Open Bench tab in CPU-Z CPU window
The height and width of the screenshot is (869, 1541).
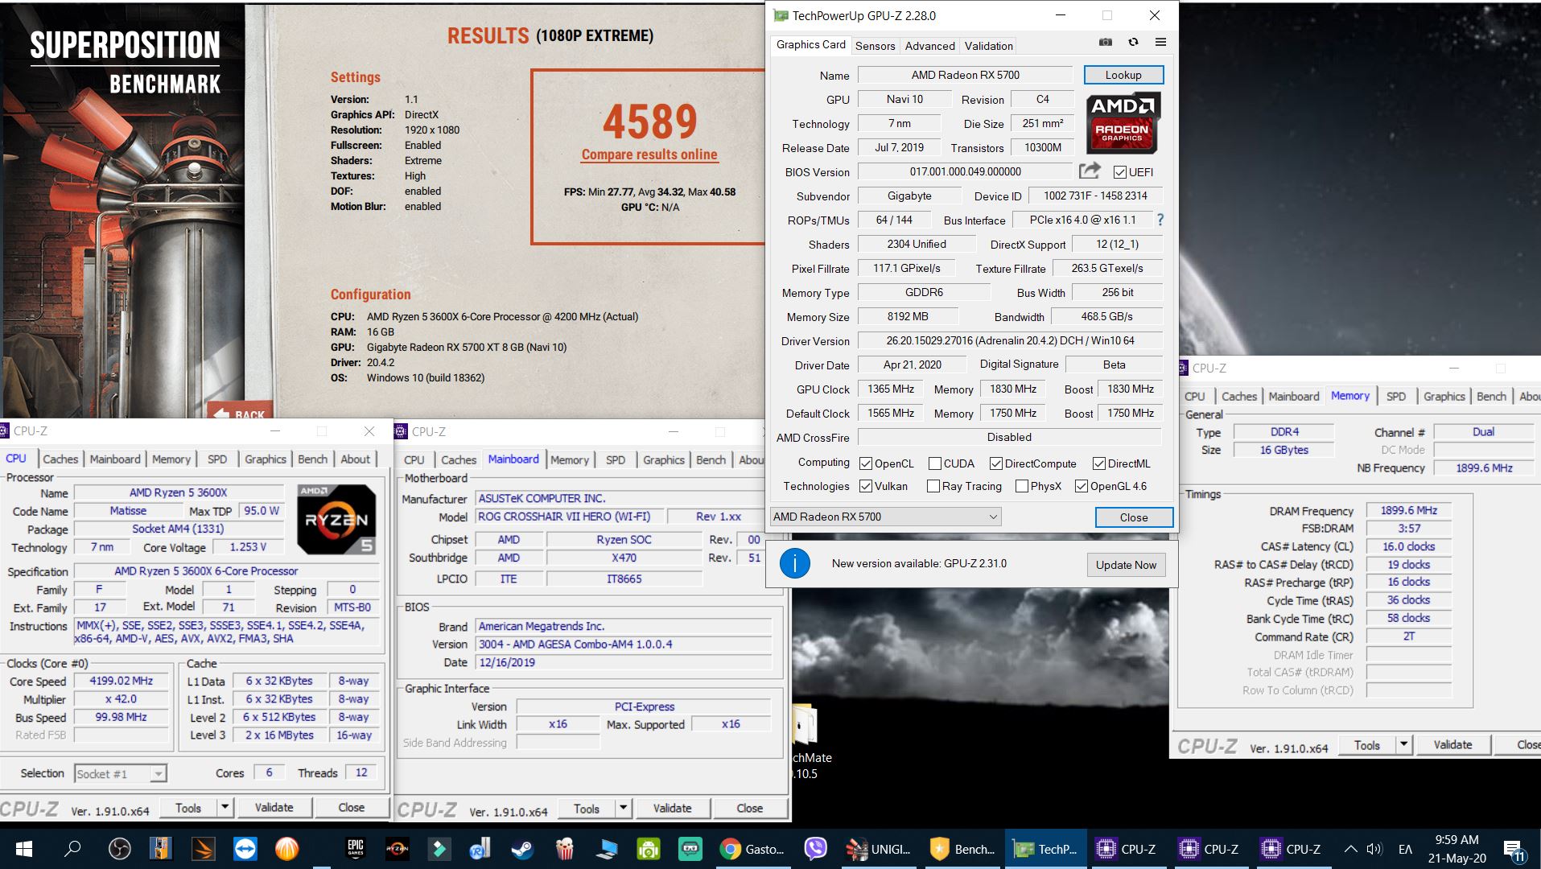click(313, 459)
